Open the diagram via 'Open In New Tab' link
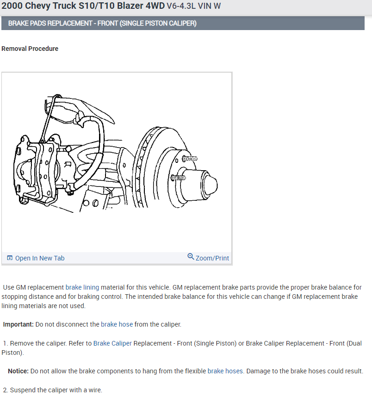Viewport: 372px width, 396px height. click(x=40, y=258)
